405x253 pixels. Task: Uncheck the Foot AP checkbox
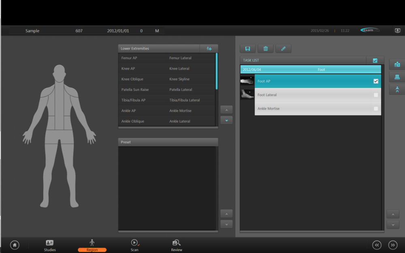click(x=376, y=81)
